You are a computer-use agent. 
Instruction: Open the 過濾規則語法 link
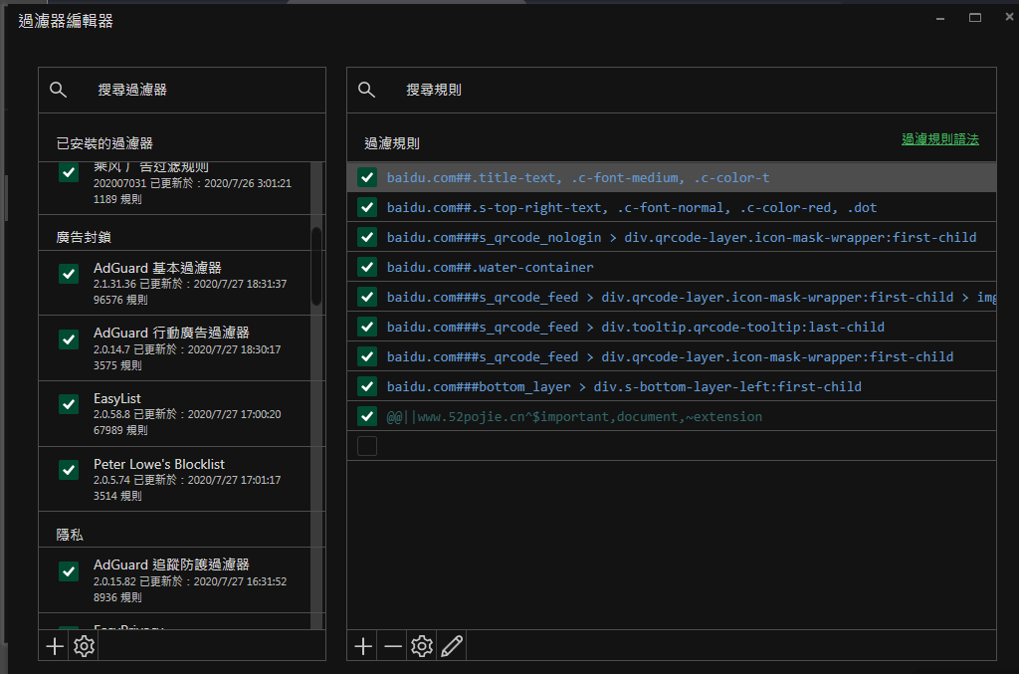click(x=939, y=138)
